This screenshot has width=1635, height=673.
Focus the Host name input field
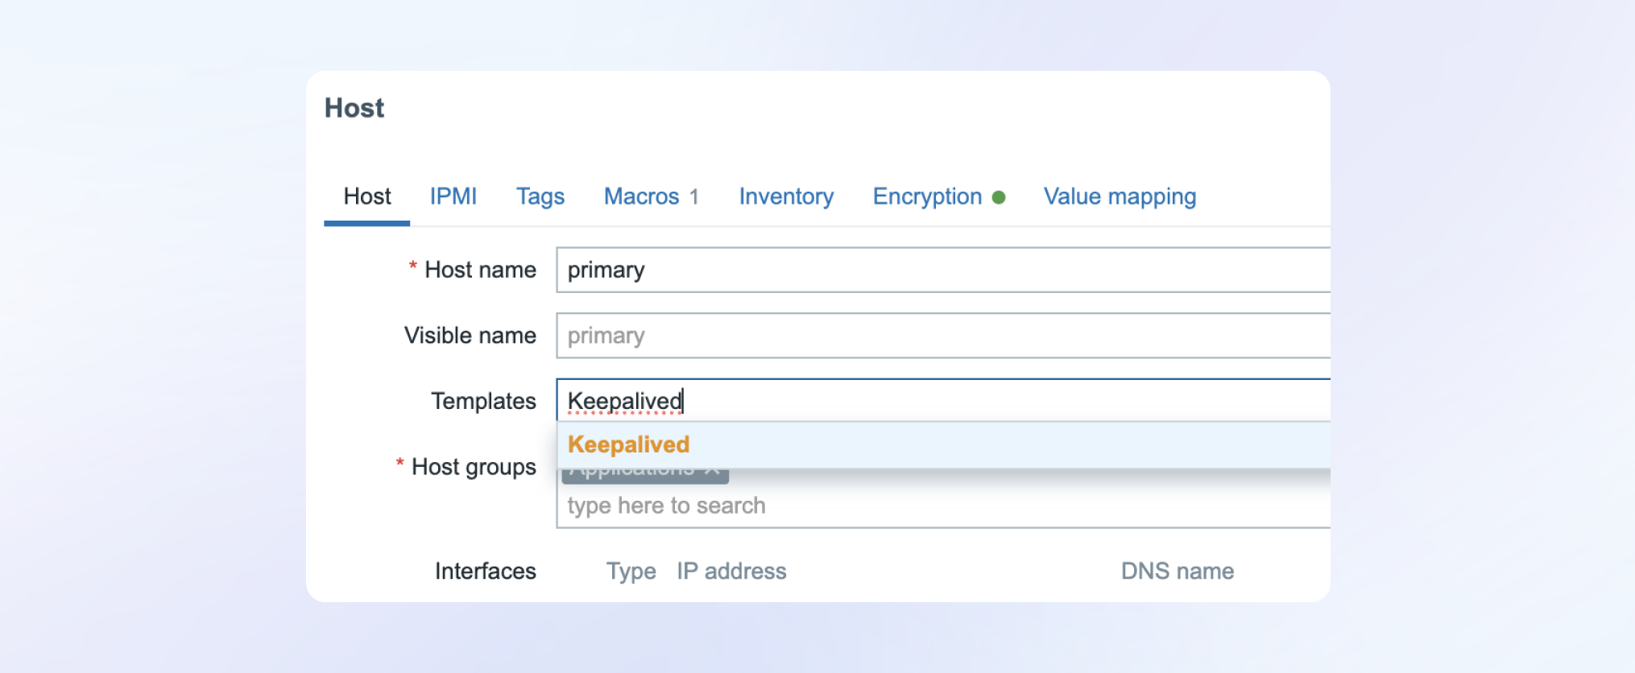[942, 270]
